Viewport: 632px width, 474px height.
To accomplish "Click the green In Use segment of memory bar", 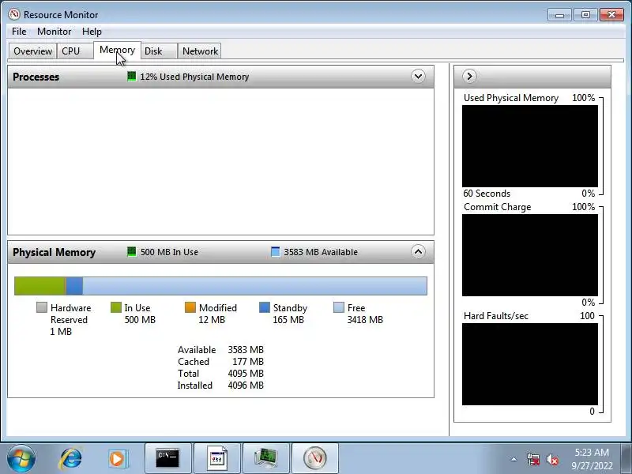I will (x=39, y=286).
